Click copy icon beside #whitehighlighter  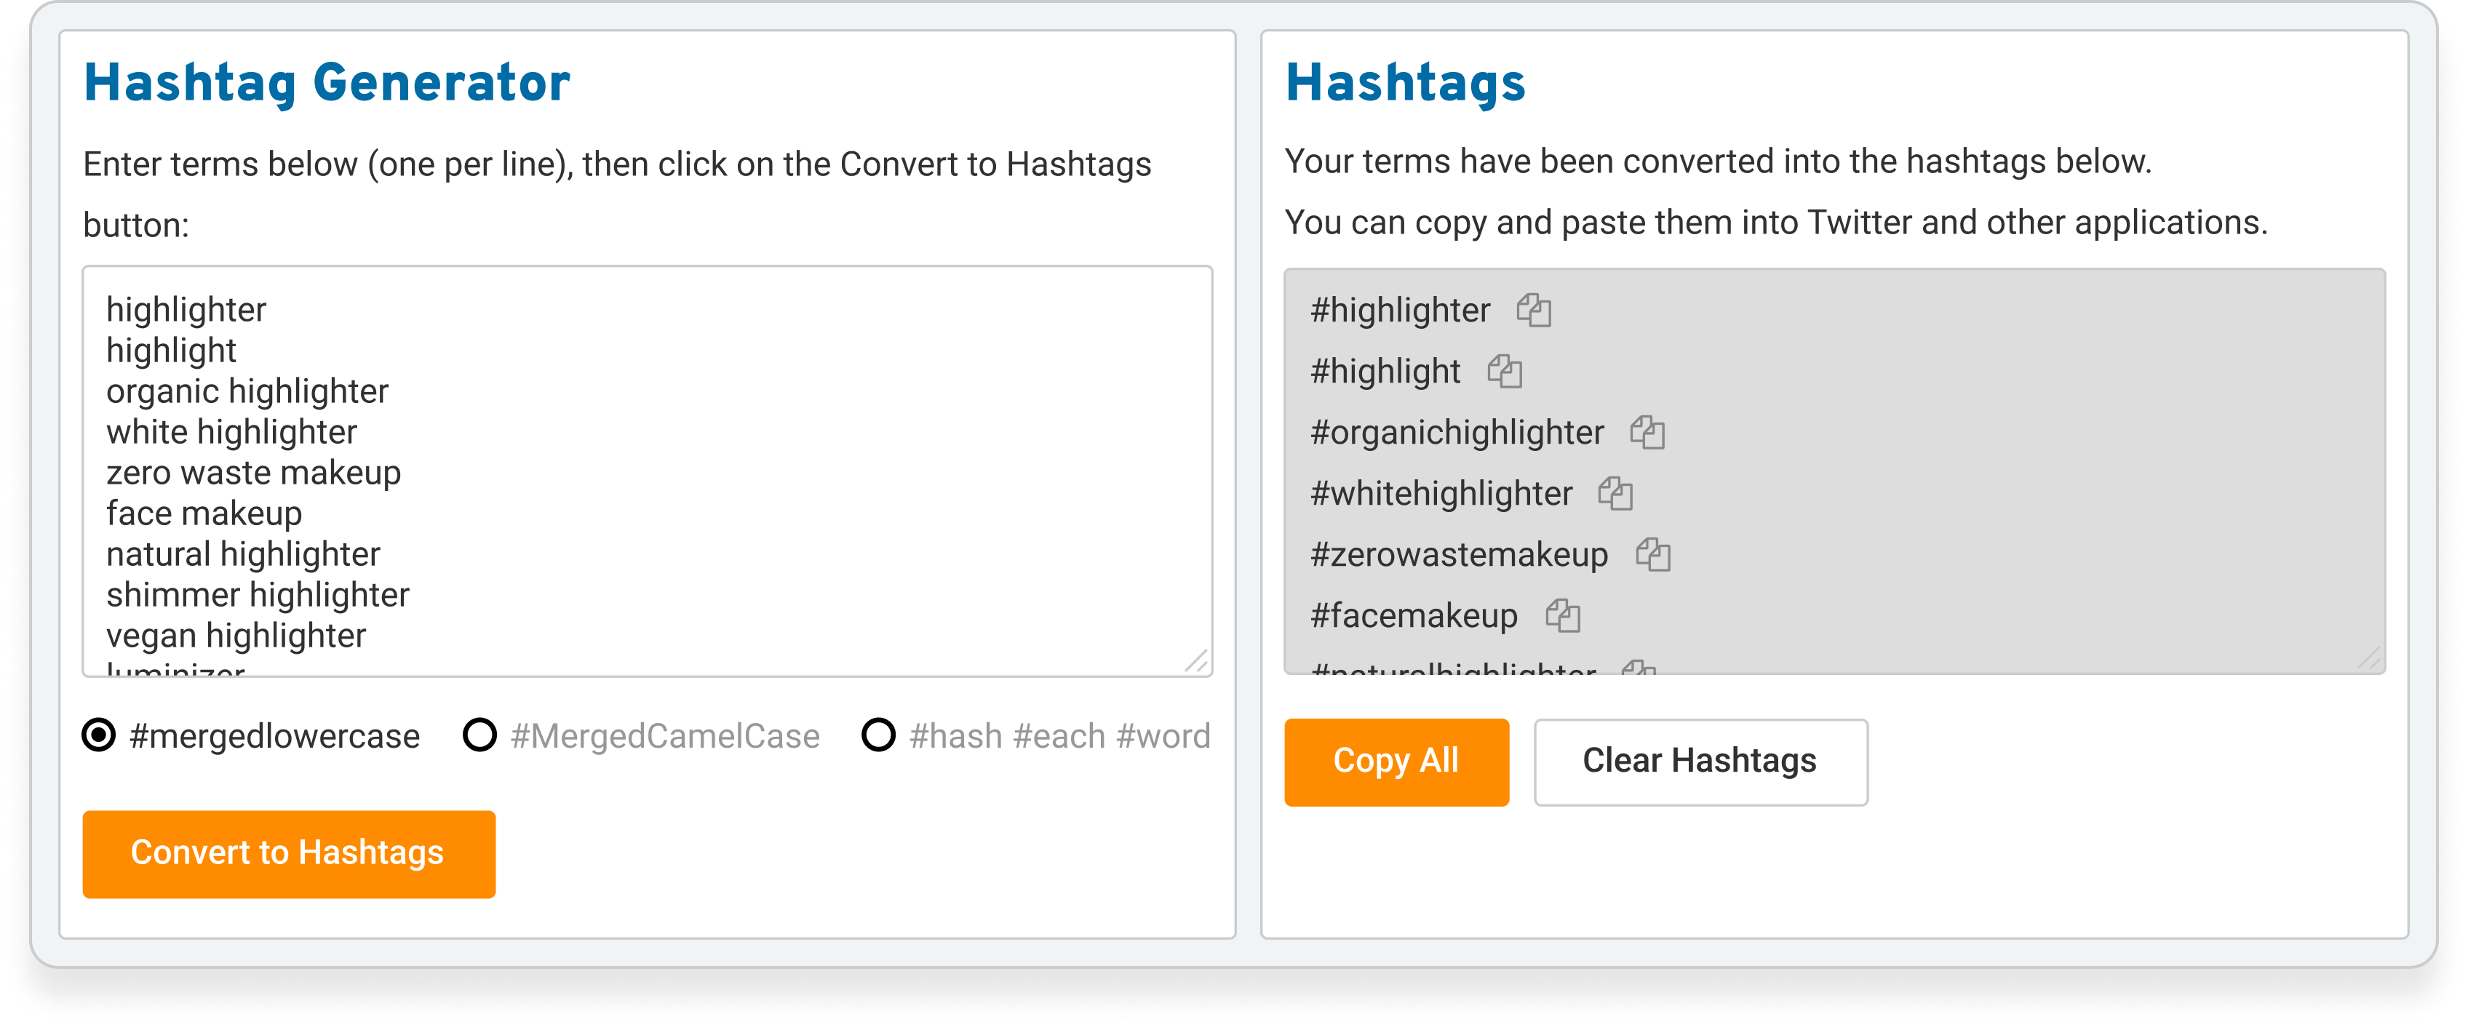point(1615,493)
